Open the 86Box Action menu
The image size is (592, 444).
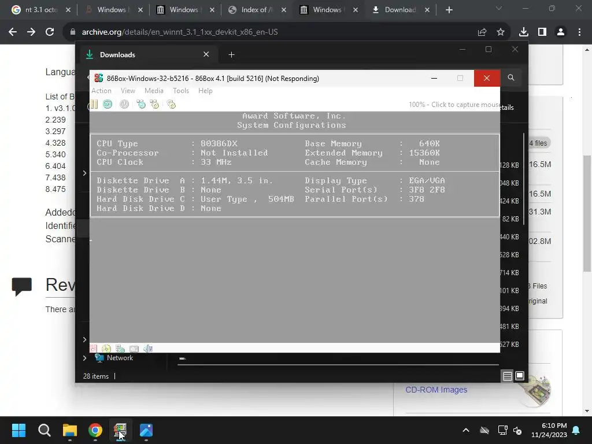pos(101,91)
